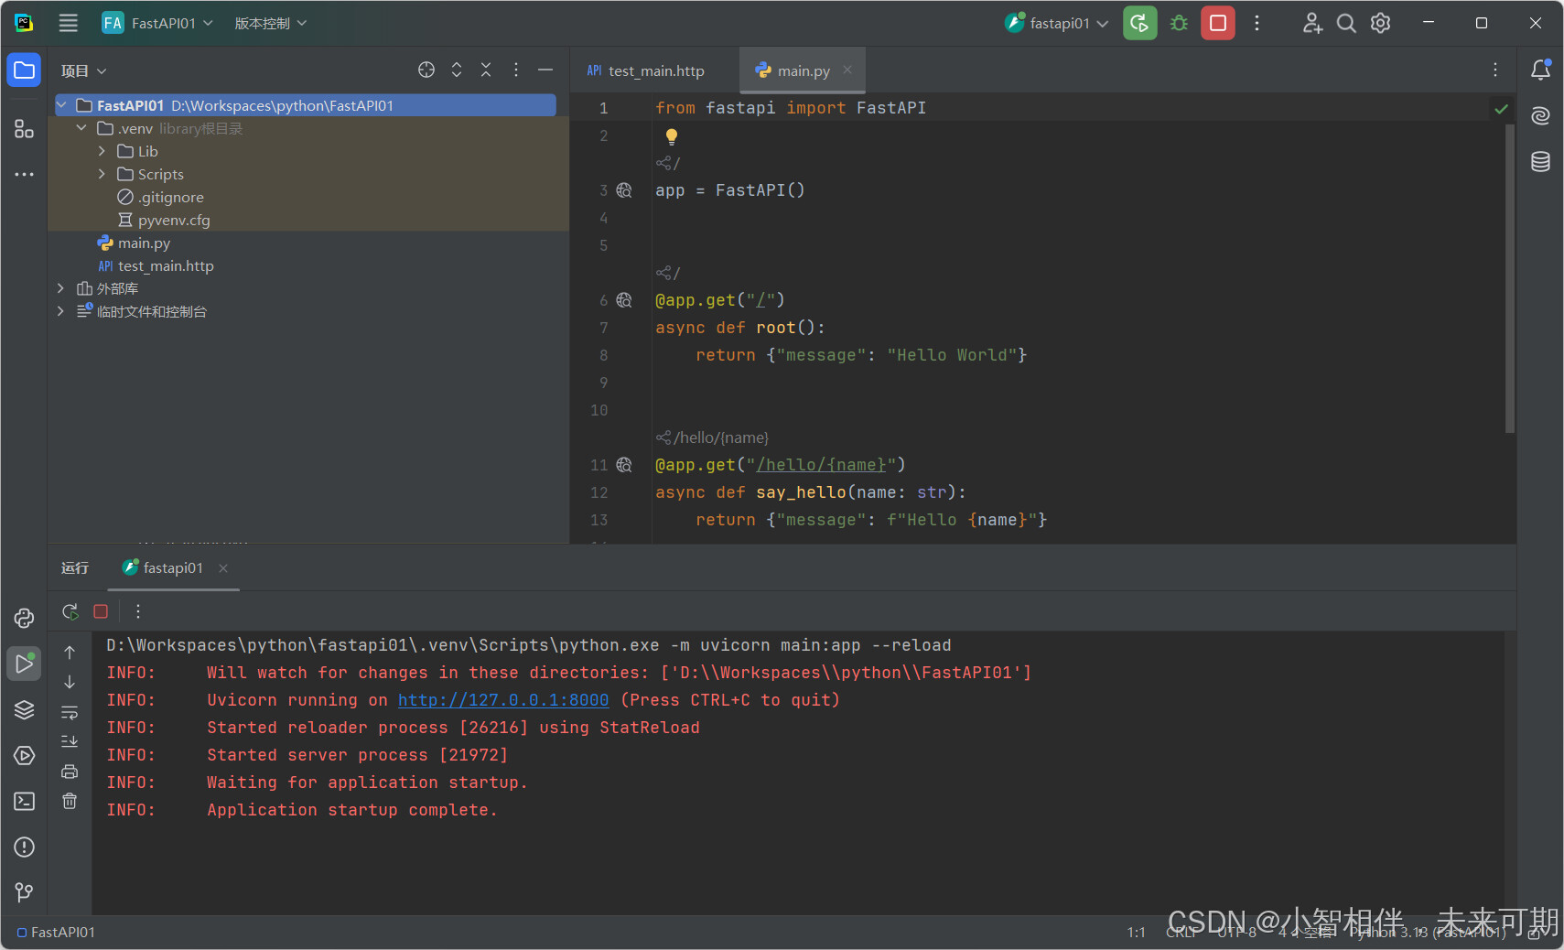
Task: Click gutter endpoint icon on line 6
Action: point(624,300)
